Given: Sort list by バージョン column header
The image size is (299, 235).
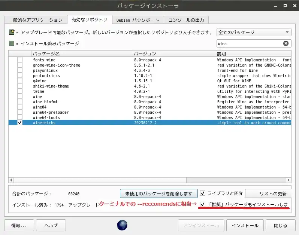Looking at the screenshot, I should click(x=174, y=54).
